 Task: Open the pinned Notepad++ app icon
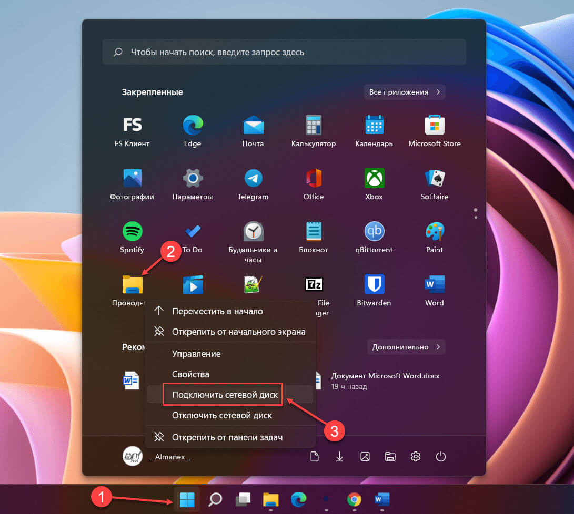pos(253,284)
